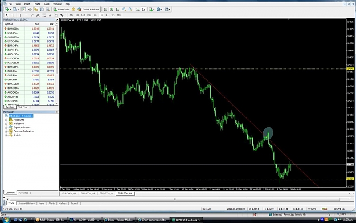Select the trendline drawing tool
Image resolution: width=356 pixels, height=223 pixels.
tap(32, 15)
